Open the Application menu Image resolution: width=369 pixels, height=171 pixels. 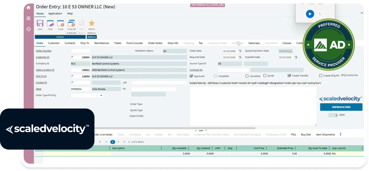point(55,13)
